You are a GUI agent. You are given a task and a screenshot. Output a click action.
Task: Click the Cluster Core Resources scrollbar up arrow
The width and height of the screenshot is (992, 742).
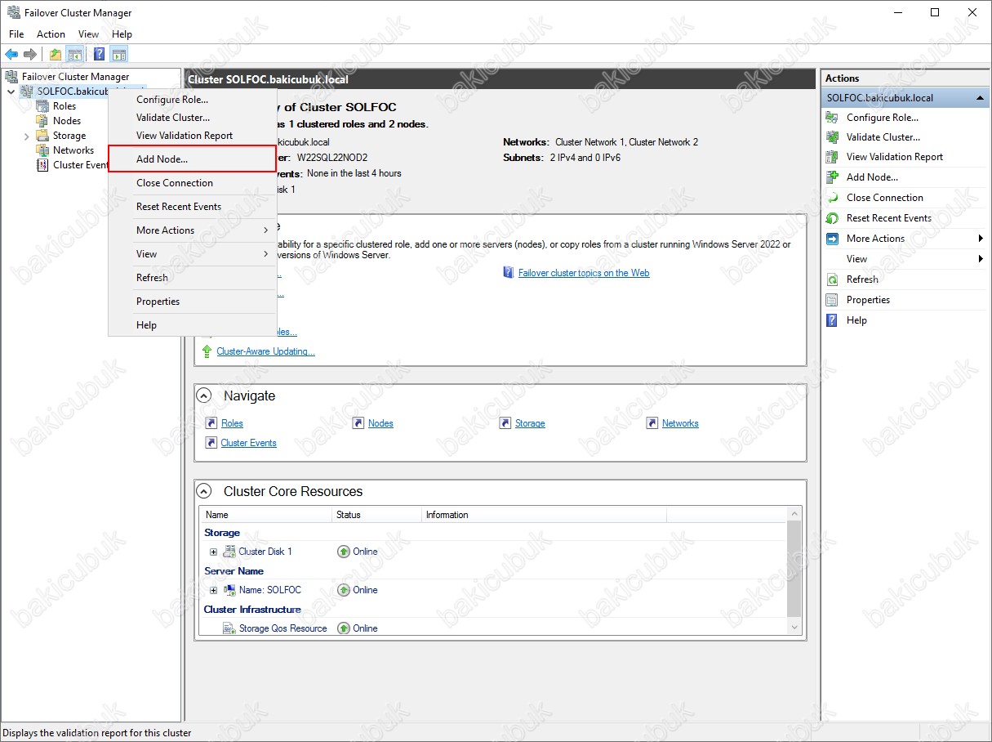point(794,513)
